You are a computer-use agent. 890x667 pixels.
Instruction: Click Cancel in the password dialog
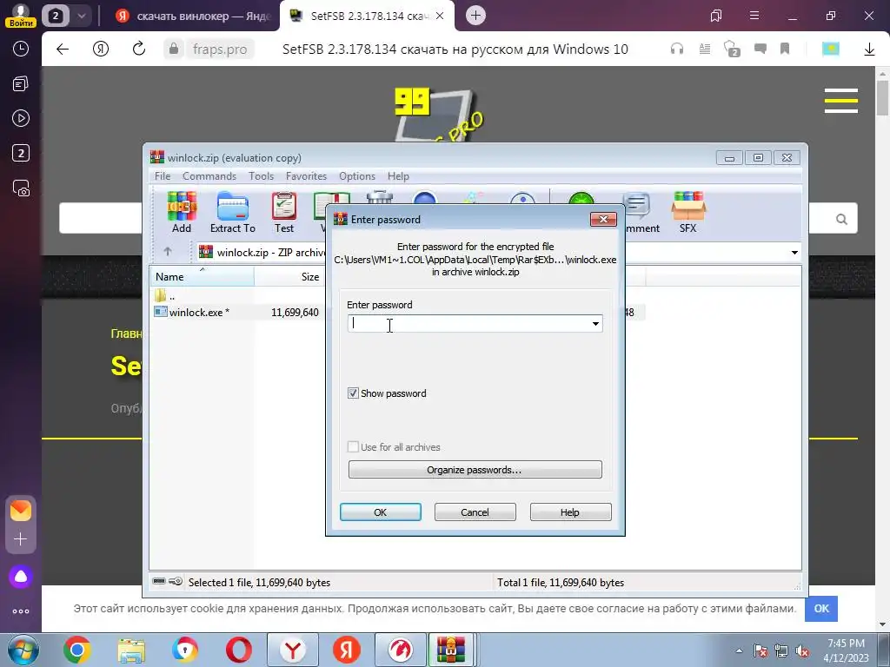(475, 512)
